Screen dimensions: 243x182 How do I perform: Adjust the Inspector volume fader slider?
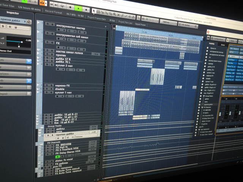click(x=22, y=42)
